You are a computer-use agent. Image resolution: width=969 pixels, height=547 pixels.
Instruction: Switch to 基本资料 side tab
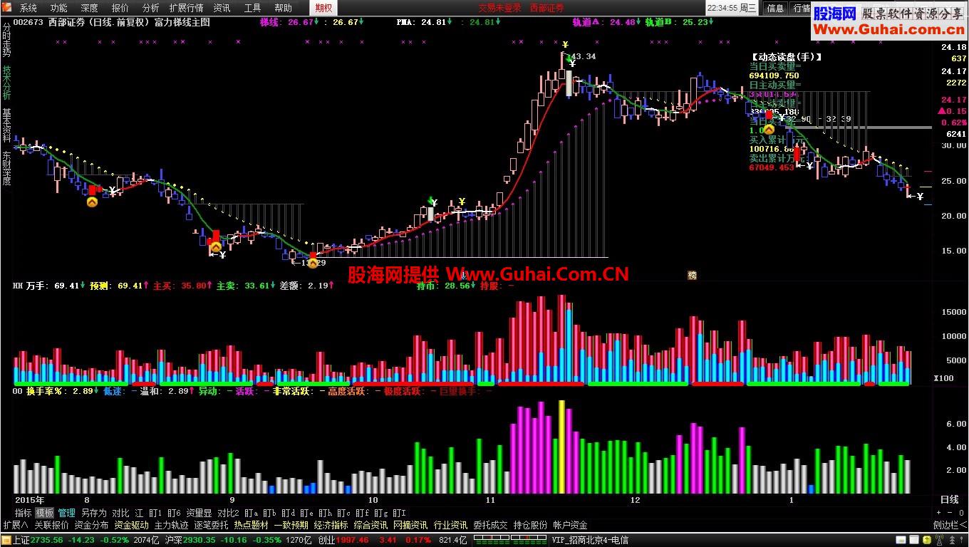[6, 125]
